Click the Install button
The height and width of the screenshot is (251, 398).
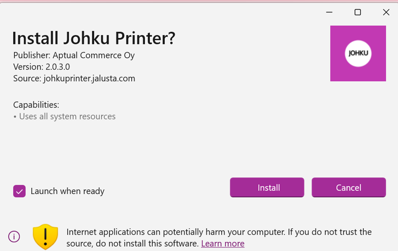click(267, 188)
